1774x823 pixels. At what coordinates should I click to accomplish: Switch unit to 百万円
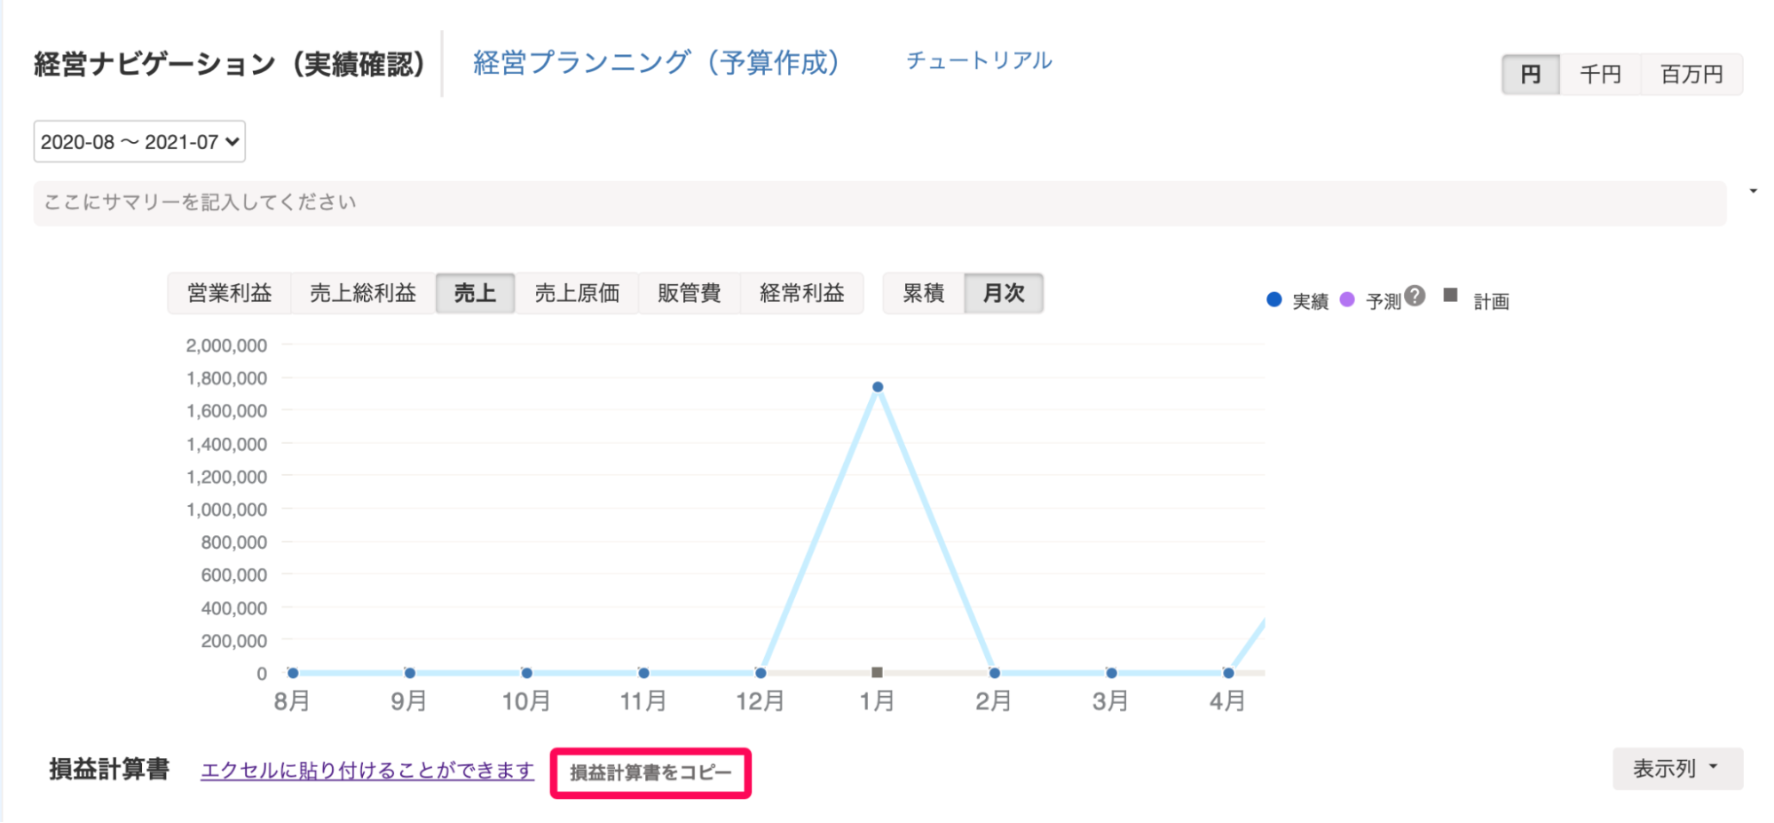[1691, 75]
